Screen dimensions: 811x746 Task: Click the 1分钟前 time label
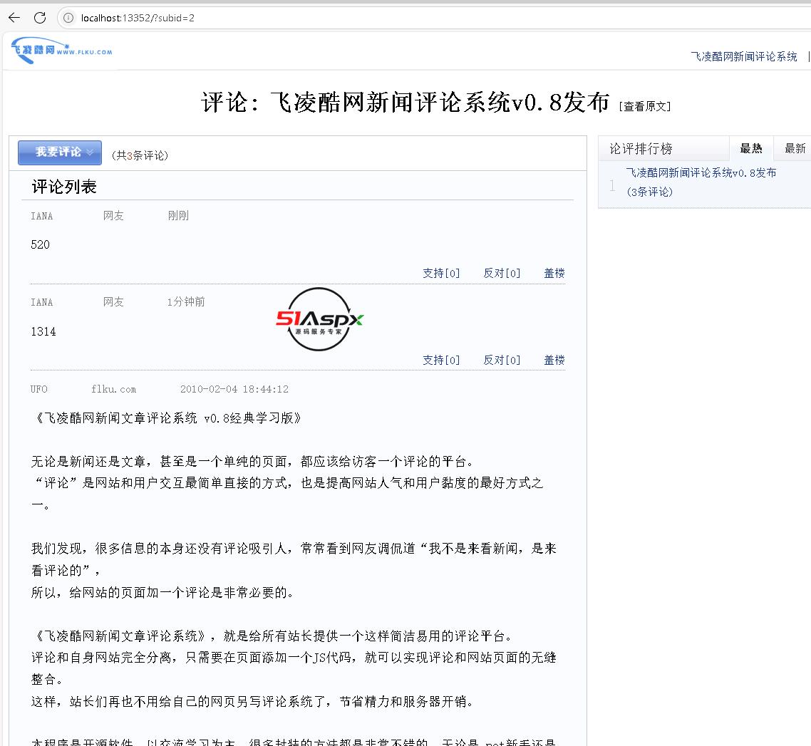[186, 302]
